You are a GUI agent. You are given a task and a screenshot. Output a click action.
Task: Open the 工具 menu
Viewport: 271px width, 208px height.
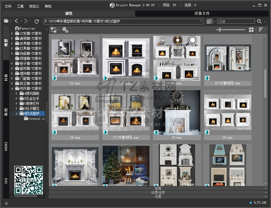click(20, 6)
